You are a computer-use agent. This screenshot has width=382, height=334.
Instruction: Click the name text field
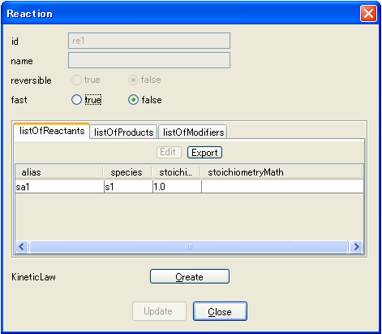coord(149,60)
